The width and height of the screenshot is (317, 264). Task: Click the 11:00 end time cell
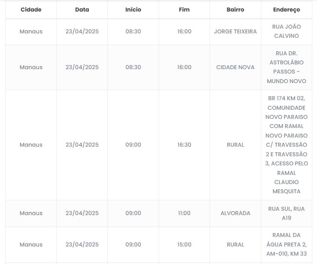coord(184,213)
